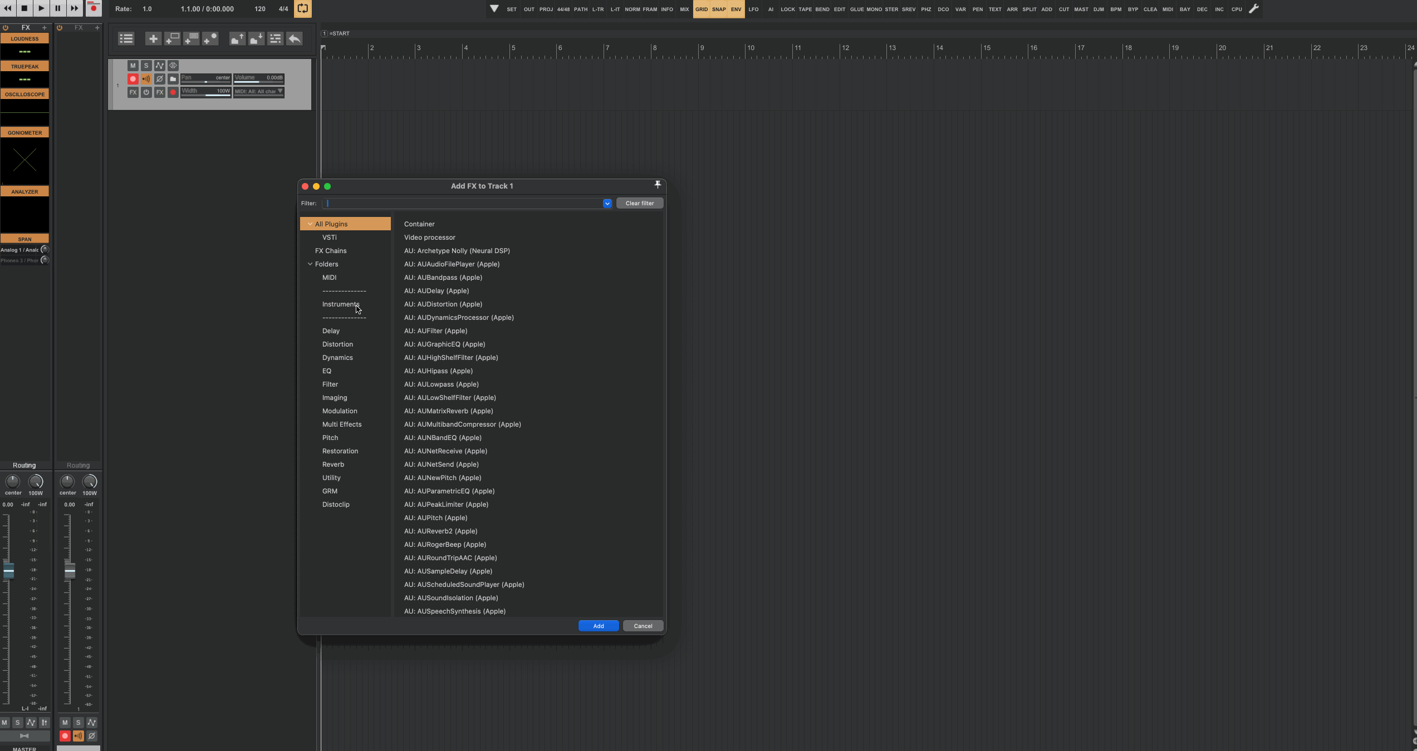
Task: Pin the Add FX window on top
Action: [x=658, y=185]
